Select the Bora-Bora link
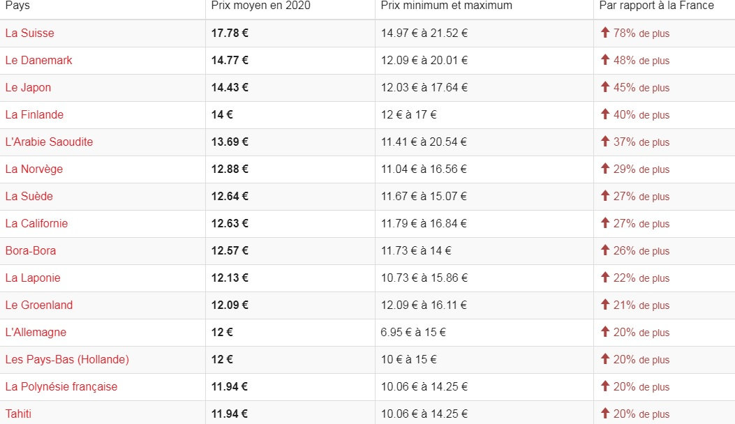This screenshot has width=735, height=424. 31,250
